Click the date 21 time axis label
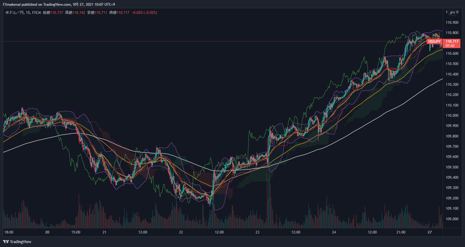 [104, 232]
